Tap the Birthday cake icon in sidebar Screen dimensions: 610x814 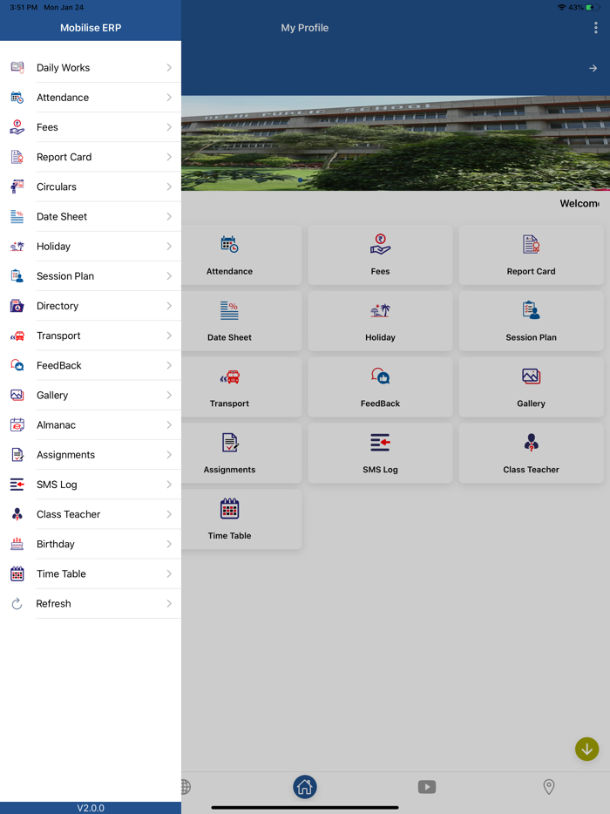pyautogui.click(x=17, y=544)
